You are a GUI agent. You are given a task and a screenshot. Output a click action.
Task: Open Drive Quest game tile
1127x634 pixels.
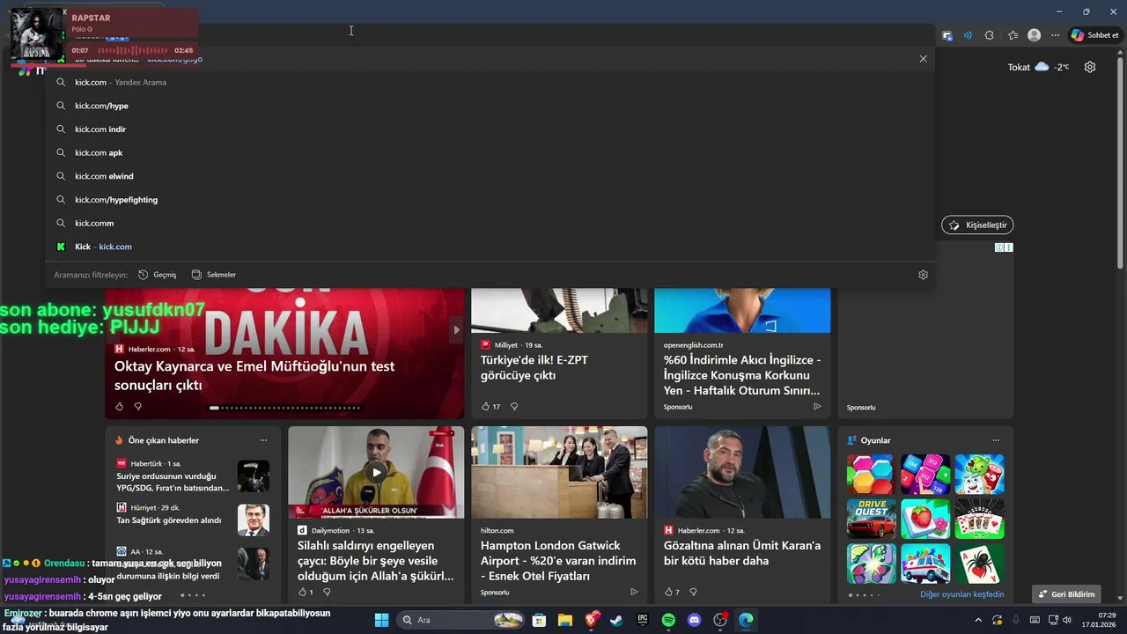tap(871, 519)
